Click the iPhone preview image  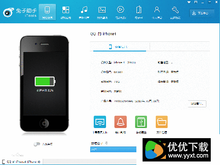coord(44,84)
